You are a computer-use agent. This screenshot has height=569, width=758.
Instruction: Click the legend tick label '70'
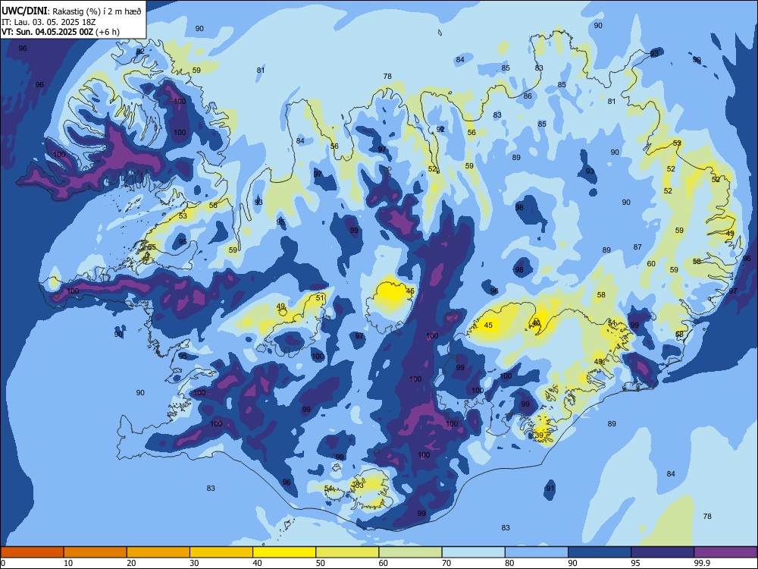(446, 563)
